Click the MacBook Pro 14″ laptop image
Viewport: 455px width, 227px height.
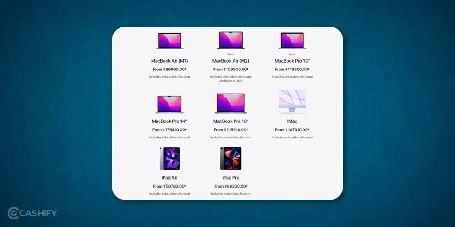[x=169, y=104]
